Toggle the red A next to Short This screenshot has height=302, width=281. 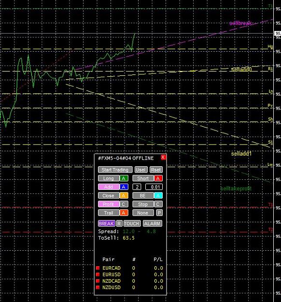click(158, 178)
